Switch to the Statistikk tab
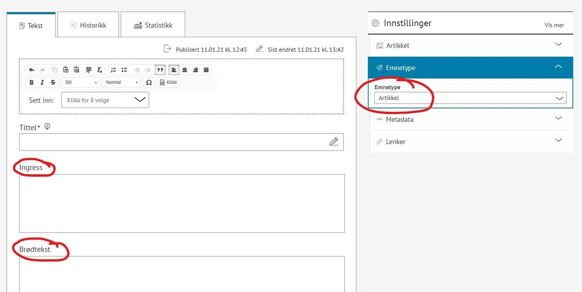The height and width of the screenshot is (292, 582). (153, 25)
